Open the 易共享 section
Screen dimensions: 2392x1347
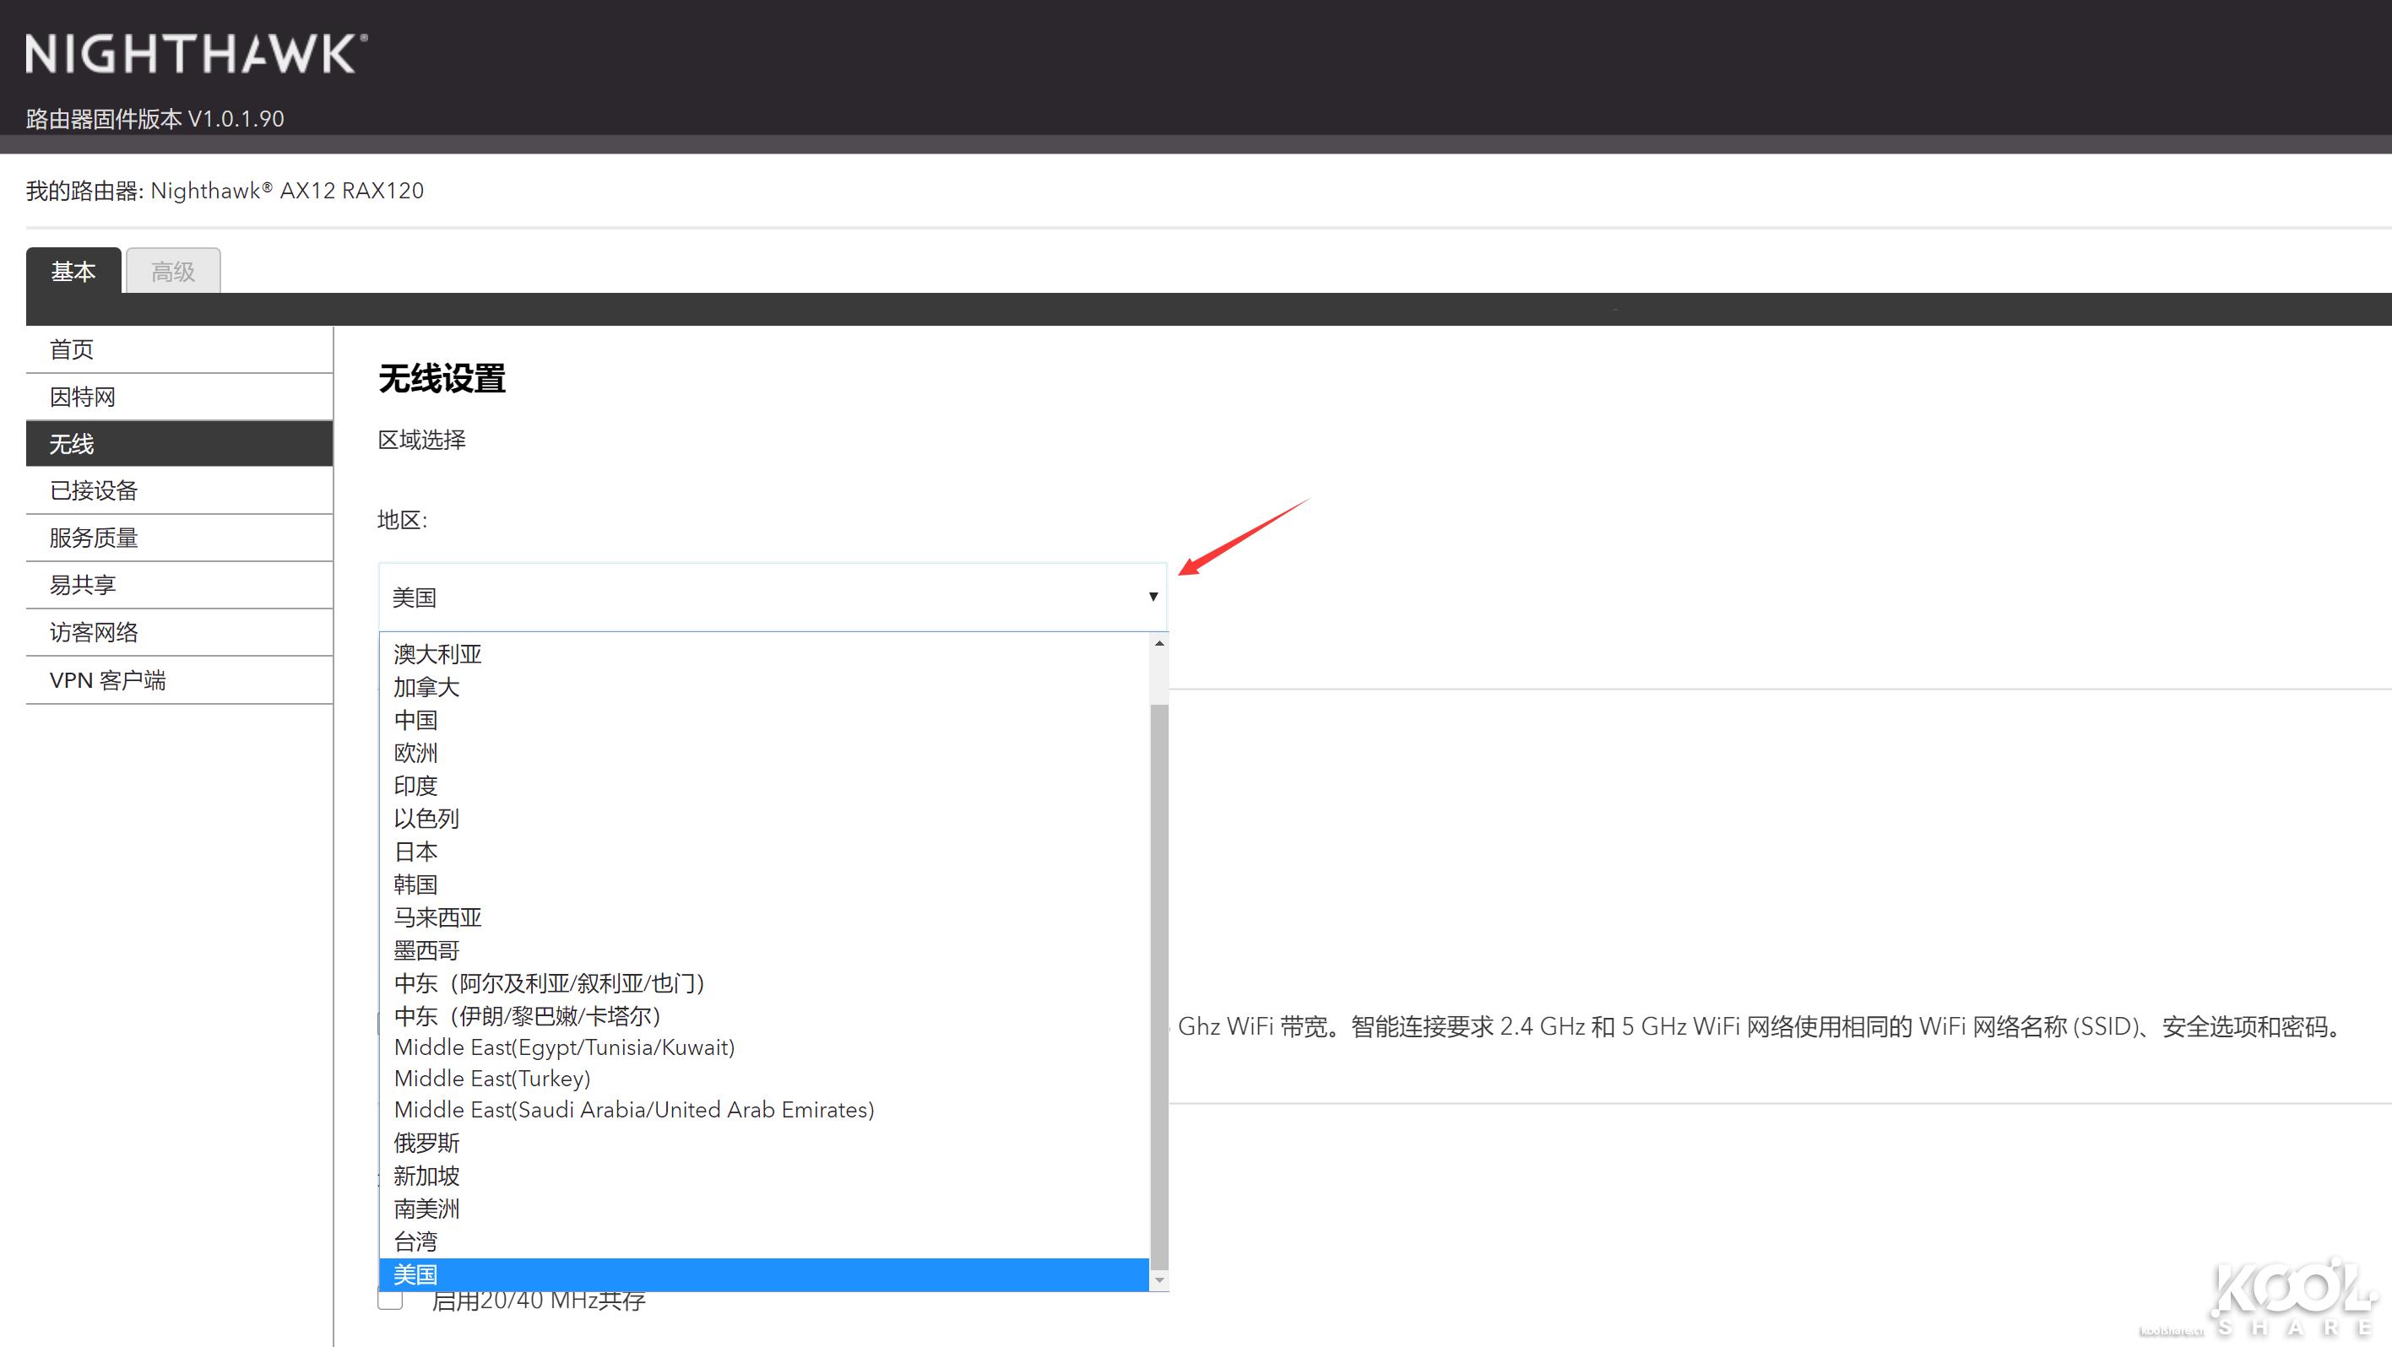pos(83,584)
